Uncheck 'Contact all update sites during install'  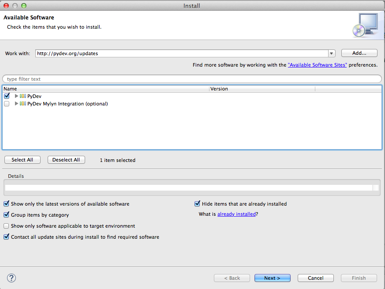click(6, 236)
